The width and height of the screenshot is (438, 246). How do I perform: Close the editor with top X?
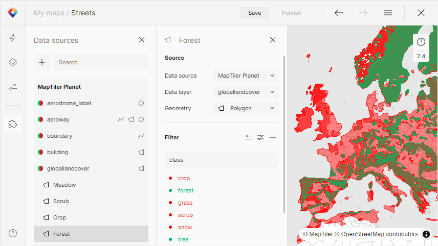click(421, 13)
